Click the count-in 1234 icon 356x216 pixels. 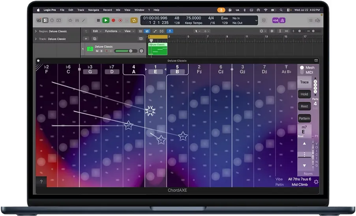[x=275, y=20]
